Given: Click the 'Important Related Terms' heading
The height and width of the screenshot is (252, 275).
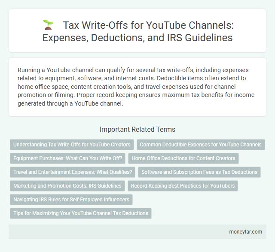Looking at the screenshot, I should pyautogui.click(x=137, y=129).
